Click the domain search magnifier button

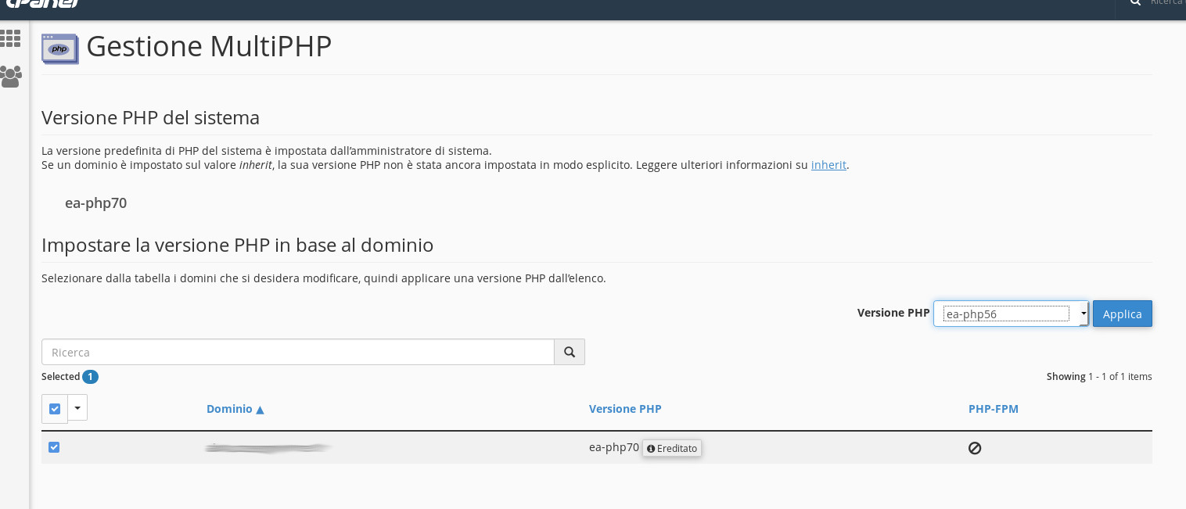[x=570, y=352]
